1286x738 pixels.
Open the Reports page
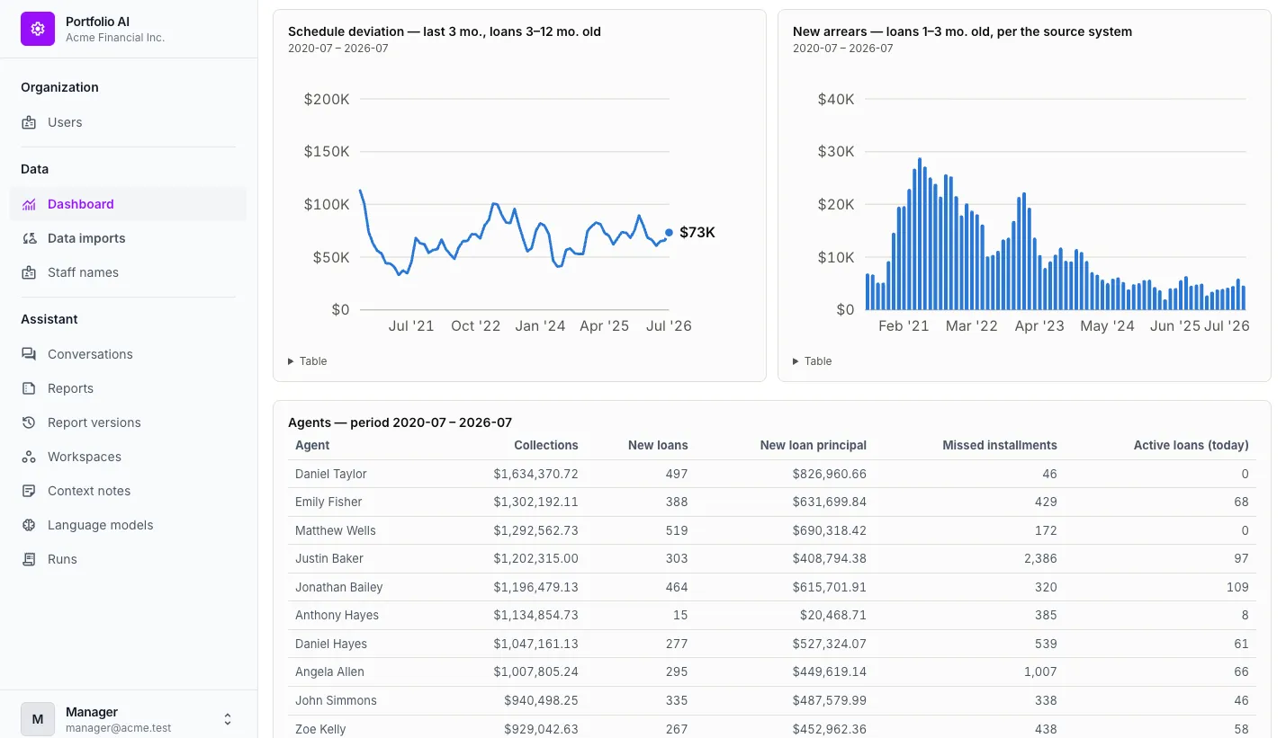[128, 388]
